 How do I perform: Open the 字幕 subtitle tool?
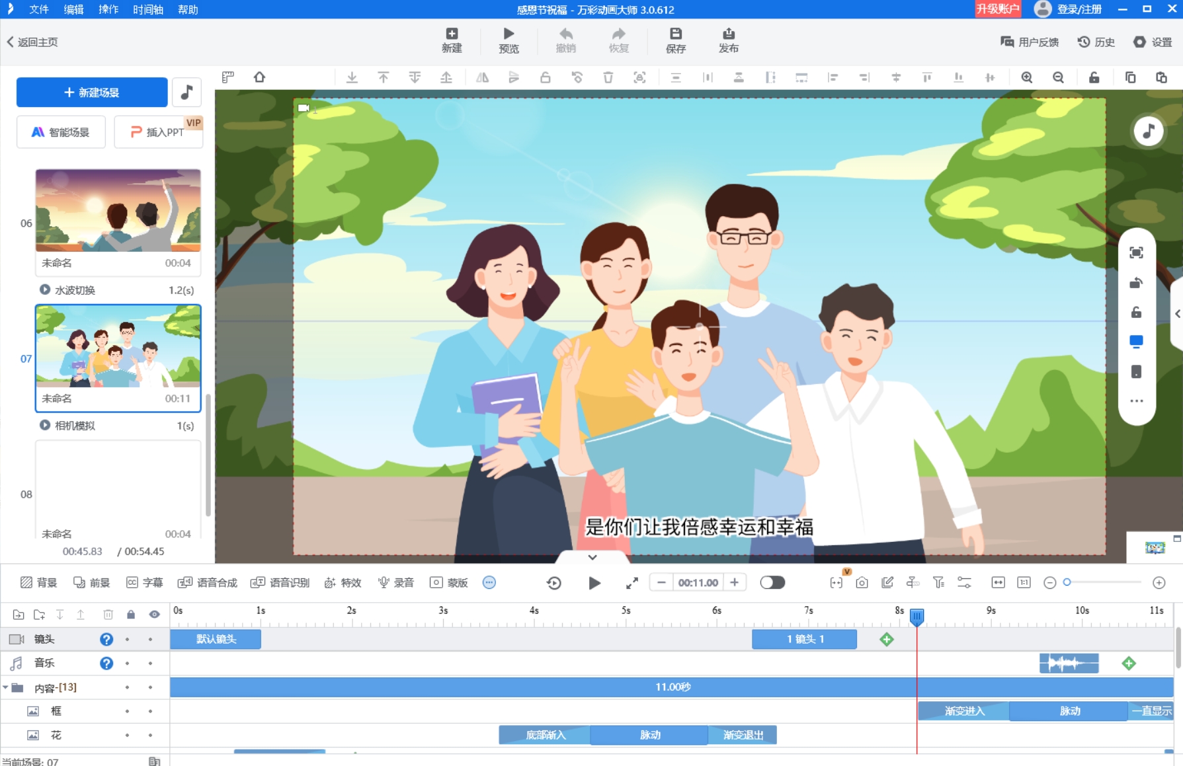[144, 582]
